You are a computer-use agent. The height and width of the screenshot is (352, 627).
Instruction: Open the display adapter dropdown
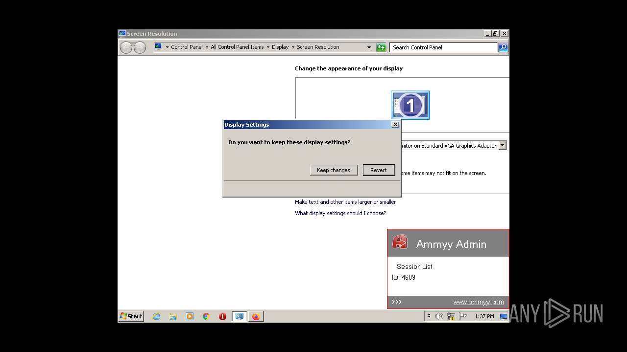502,146
